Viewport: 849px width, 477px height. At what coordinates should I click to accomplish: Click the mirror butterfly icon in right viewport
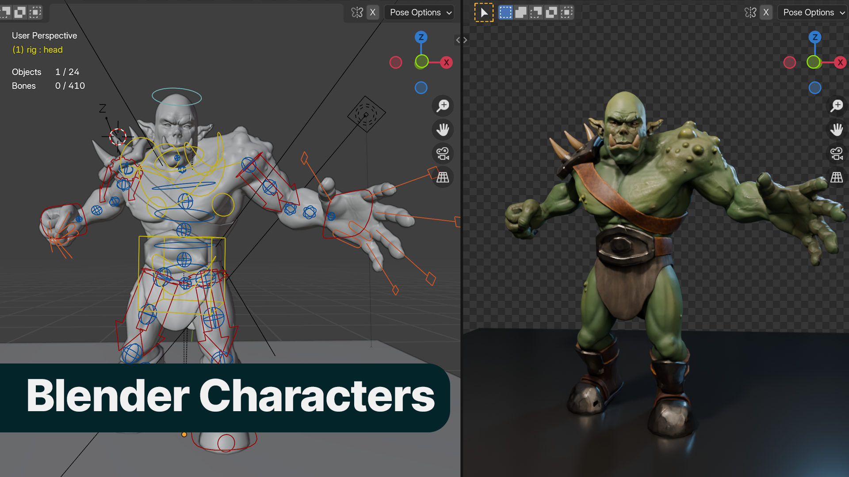pos(750,12)
